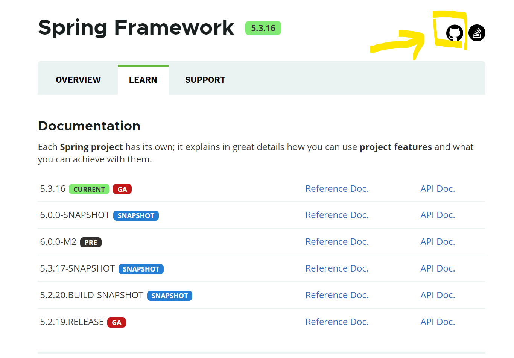Click the version text 5.3.16 in list

point(53,189)
